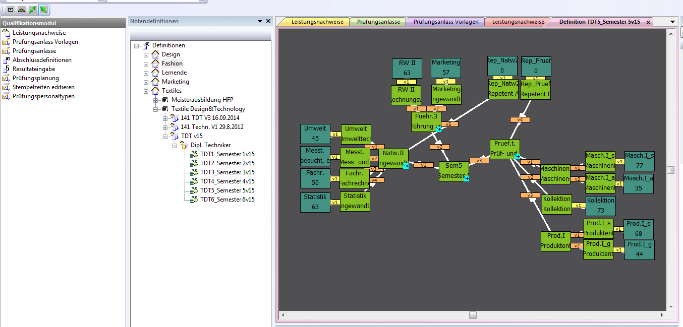Click the gauge icon in the toolbar
Image resolution: width=683 pixels, height=327 pixels.
click(x=21, y=10)
